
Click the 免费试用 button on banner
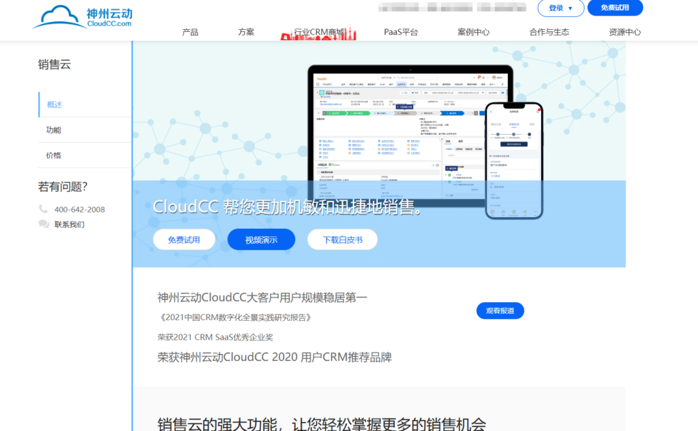tap(184, 240)
